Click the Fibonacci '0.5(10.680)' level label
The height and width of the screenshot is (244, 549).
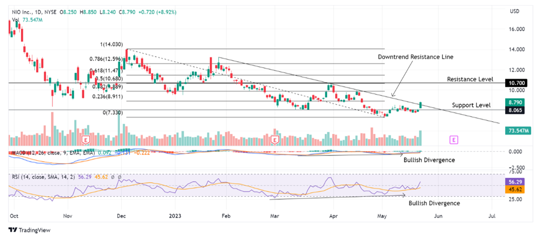pos(109,78)
